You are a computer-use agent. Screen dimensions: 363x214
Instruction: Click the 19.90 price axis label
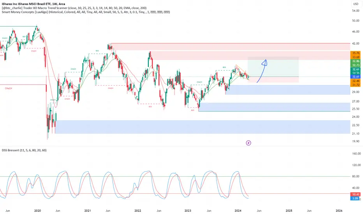click(356, 141)
